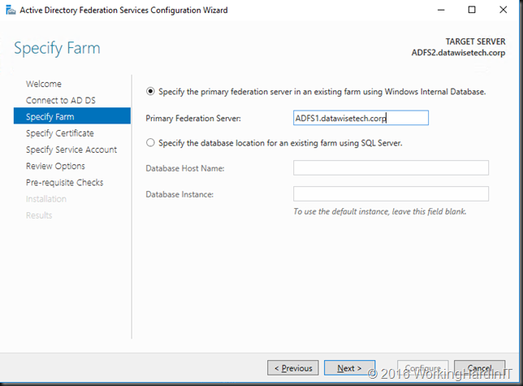
Task: Close the configuration wizard window
Action: point(504,10)
